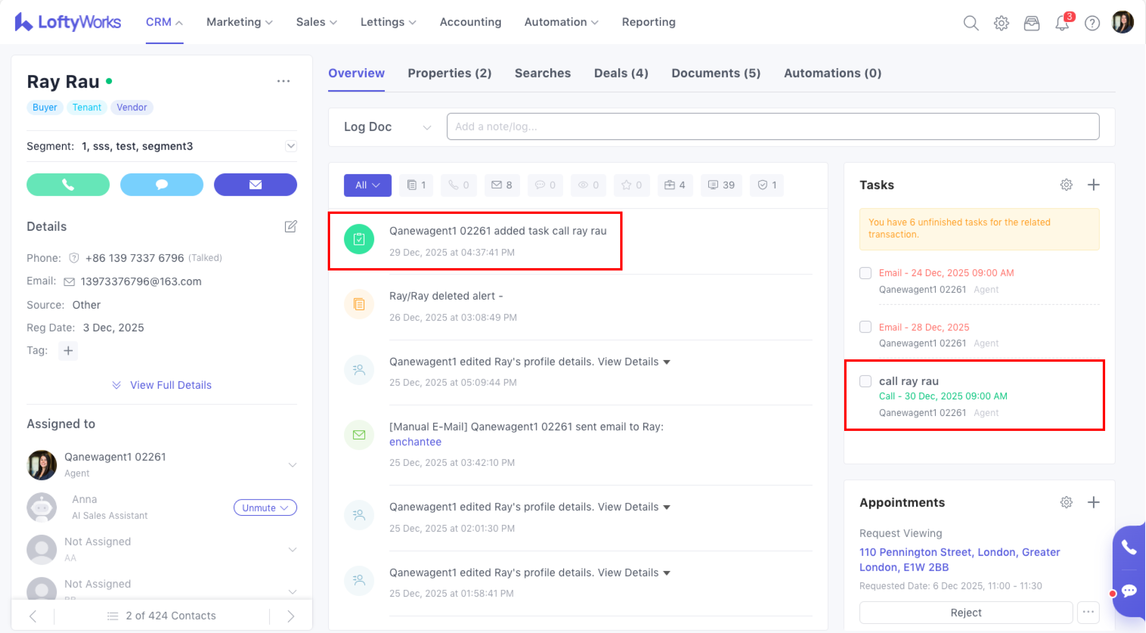Add a new appointment with plus icon

click(x=1093, y=502)
